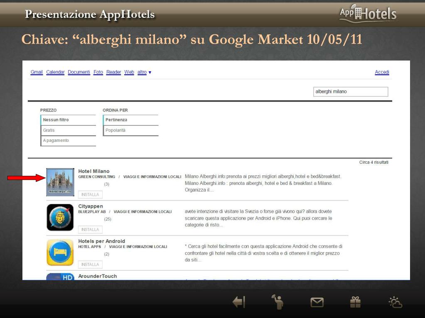Click INSTALLA for Hotels per Android
Screen dimensions: 425x318
click(90, 265)
